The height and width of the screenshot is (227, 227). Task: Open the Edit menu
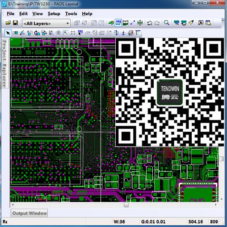coord(23,14)
